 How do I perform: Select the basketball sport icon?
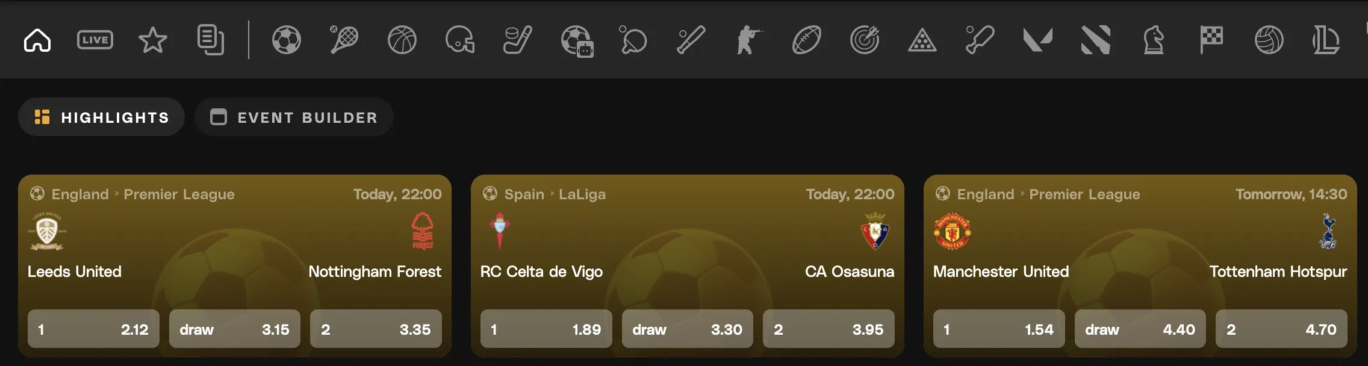click(x=402, y=40)
